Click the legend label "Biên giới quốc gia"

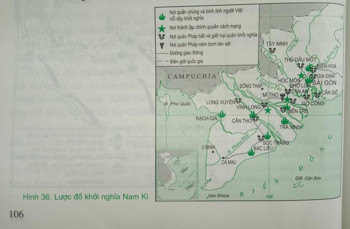coord(186,61)
